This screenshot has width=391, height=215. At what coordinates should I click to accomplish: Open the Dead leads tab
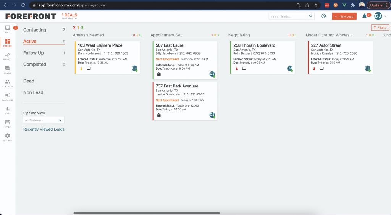click(x=29, y=81)
